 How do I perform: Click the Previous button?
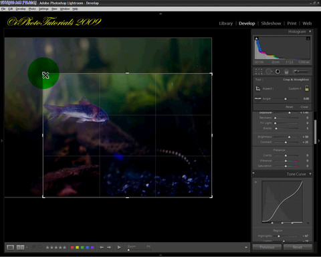pos(267,247)
